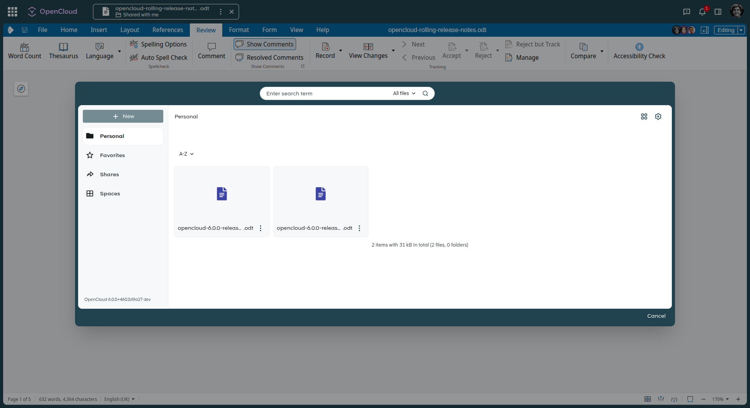Toggle Show Comments
The height and width of the screenshot is (408, 750).
(264, 44)
